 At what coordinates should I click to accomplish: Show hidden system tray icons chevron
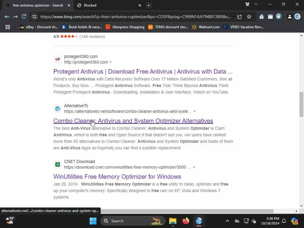pos(227,221)
